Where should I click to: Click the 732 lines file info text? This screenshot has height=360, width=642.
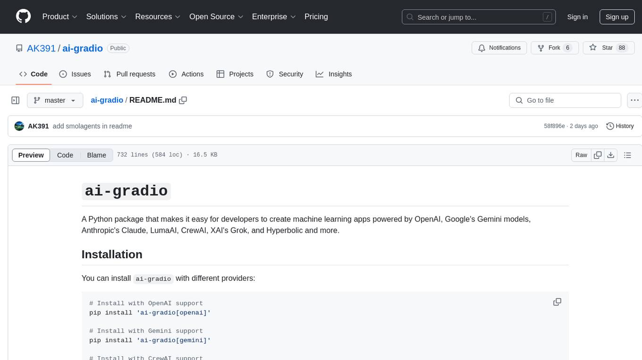pyautogui.click(x=167, y=155)
